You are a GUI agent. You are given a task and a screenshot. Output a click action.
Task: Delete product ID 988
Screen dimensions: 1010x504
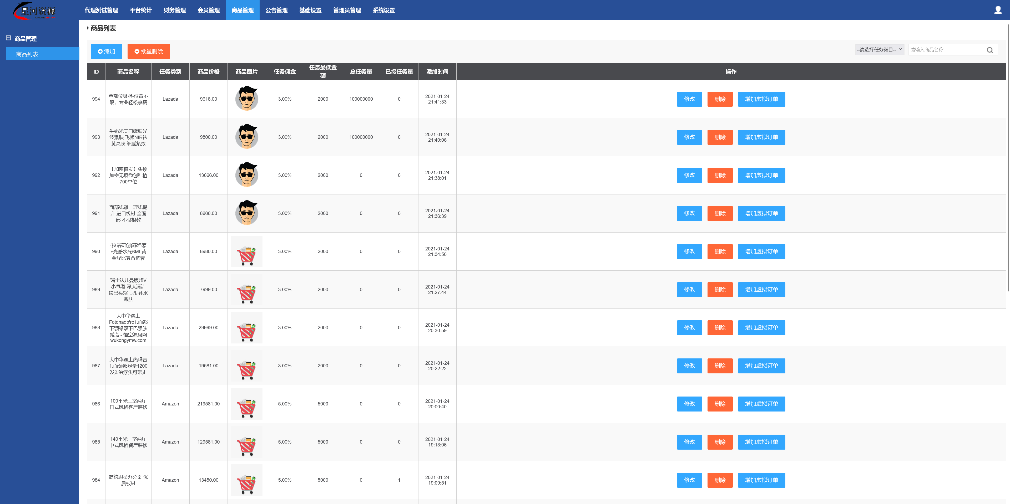[x=720, y=327]
